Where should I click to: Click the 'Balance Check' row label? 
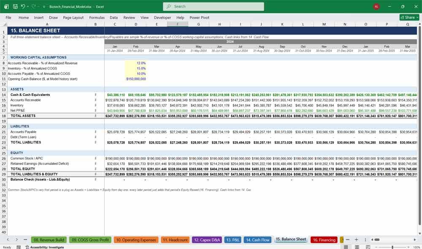40,180
